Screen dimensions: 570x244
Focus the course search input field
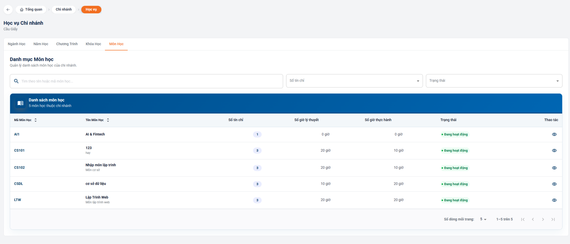146,81
